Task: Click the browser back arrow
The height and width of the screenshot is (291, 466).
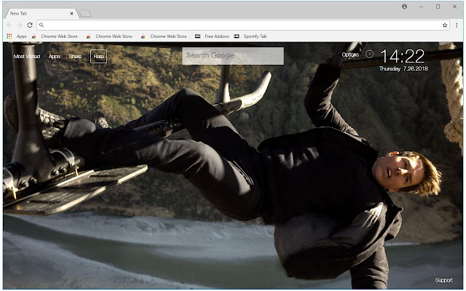Action: pos(9,25)
